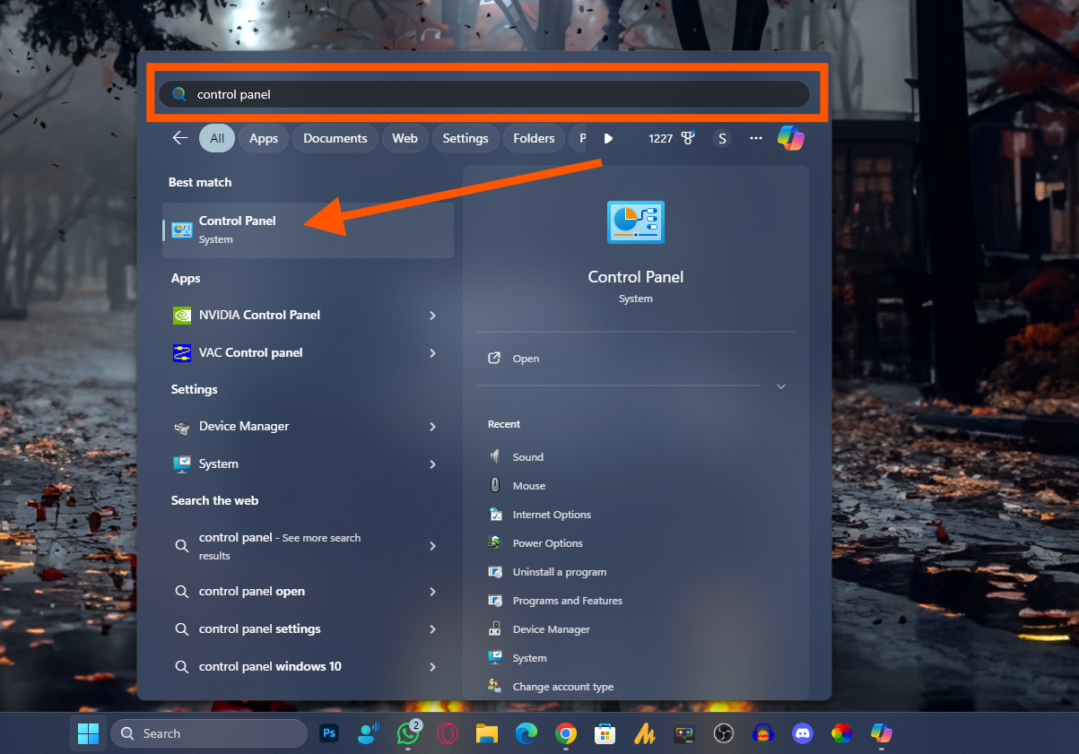Open the NVIDIA Control Panel app result

292,315
